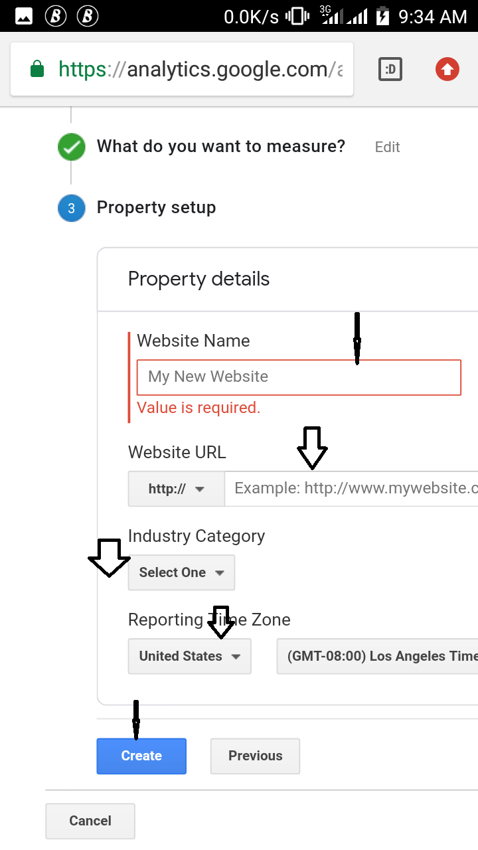Open the second B notification icon
478x850 pixels.
coord(88,17)
